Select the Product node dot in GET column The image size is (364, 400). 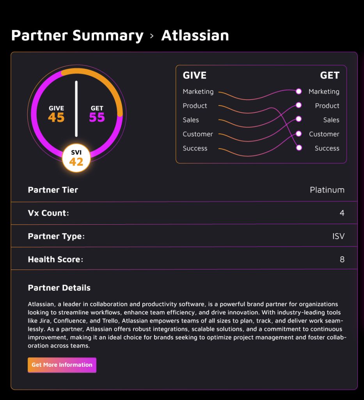click(299, 105)
